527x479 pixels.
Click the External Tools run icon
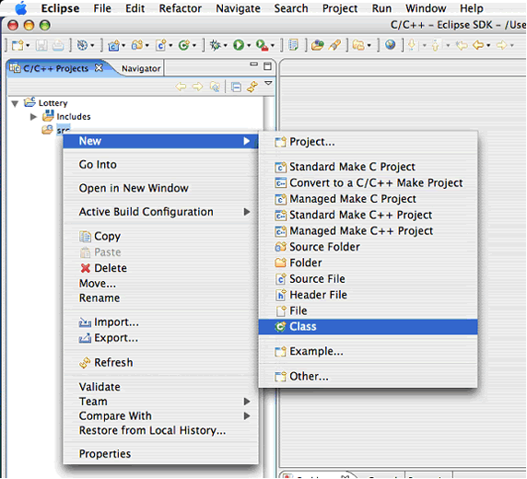point(262,45)
